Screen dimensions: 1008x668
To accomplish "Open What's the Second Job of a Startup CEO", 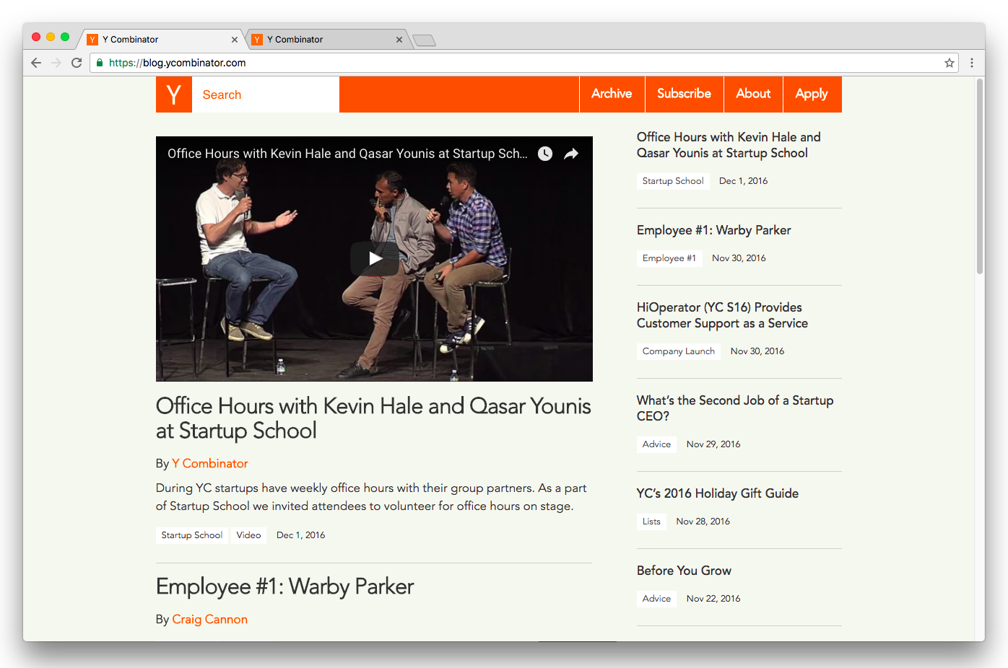I will pyautogui.click(x=735, y=408).
